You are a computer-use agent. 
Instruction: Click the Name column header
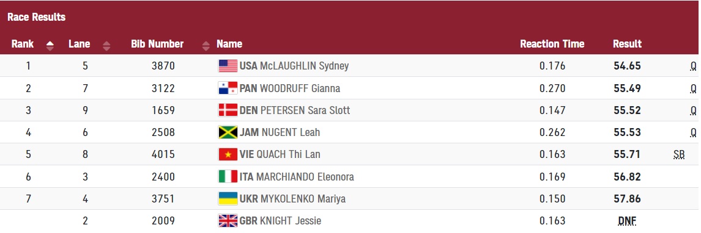click(229, 44)
